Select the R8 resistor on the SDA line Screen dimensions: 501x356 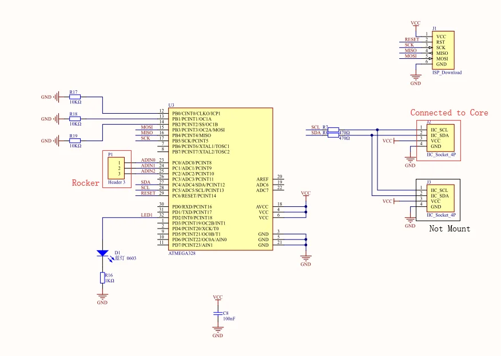pos(333,135)
